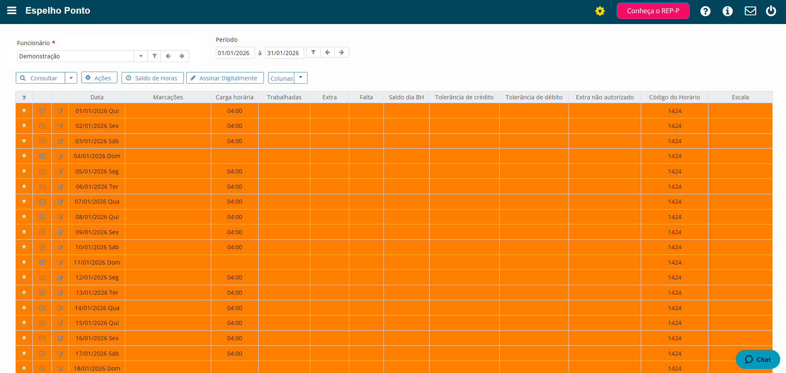Click the status dot for 11/01/2026 Dom

(x=24, y=262)
